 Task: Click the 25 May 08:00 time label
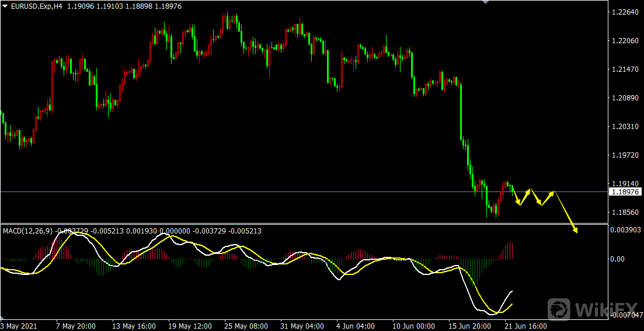click(x=245, y=326)
